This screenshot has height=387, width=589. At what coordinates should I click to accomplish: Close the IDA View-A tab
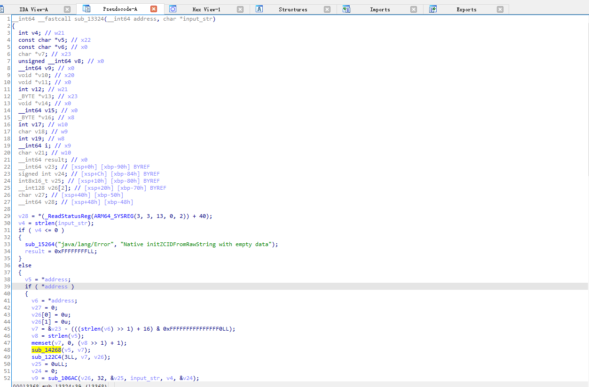[x=67, y=9]
